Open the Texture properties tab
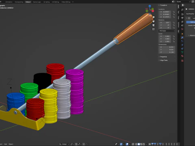 pos(182,61)
